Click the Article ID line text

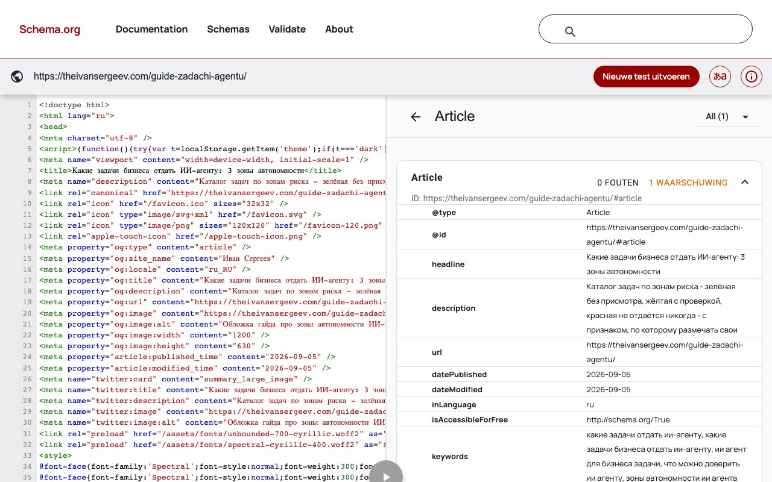pos(527,198)
